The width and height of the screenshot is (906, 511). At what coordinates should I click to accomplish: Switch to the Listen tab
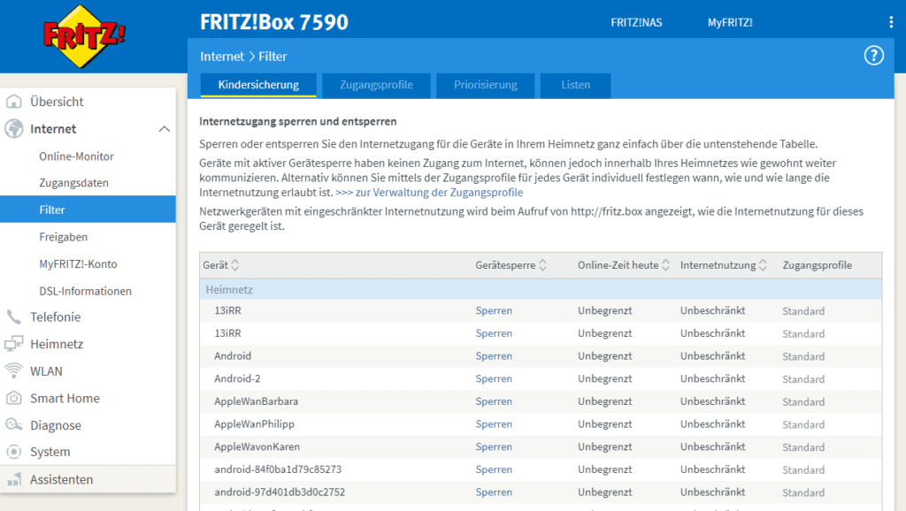tap(575, 85)
